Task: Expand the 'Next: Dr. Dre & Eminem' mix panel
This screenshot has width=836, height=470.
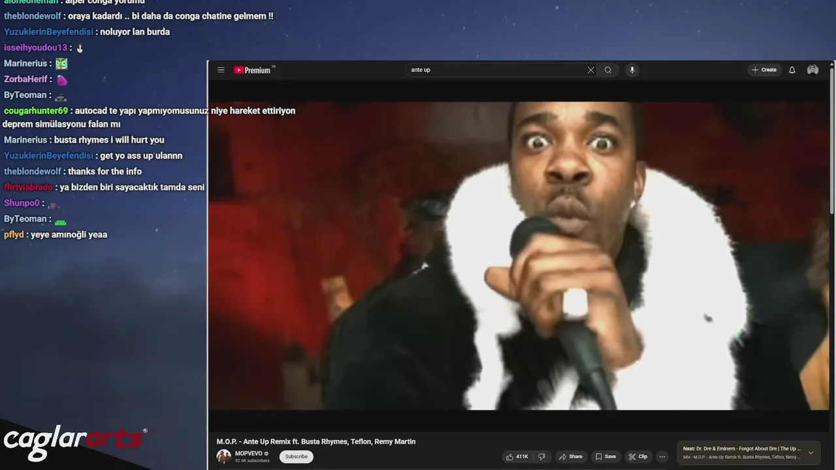Action: 811,452
